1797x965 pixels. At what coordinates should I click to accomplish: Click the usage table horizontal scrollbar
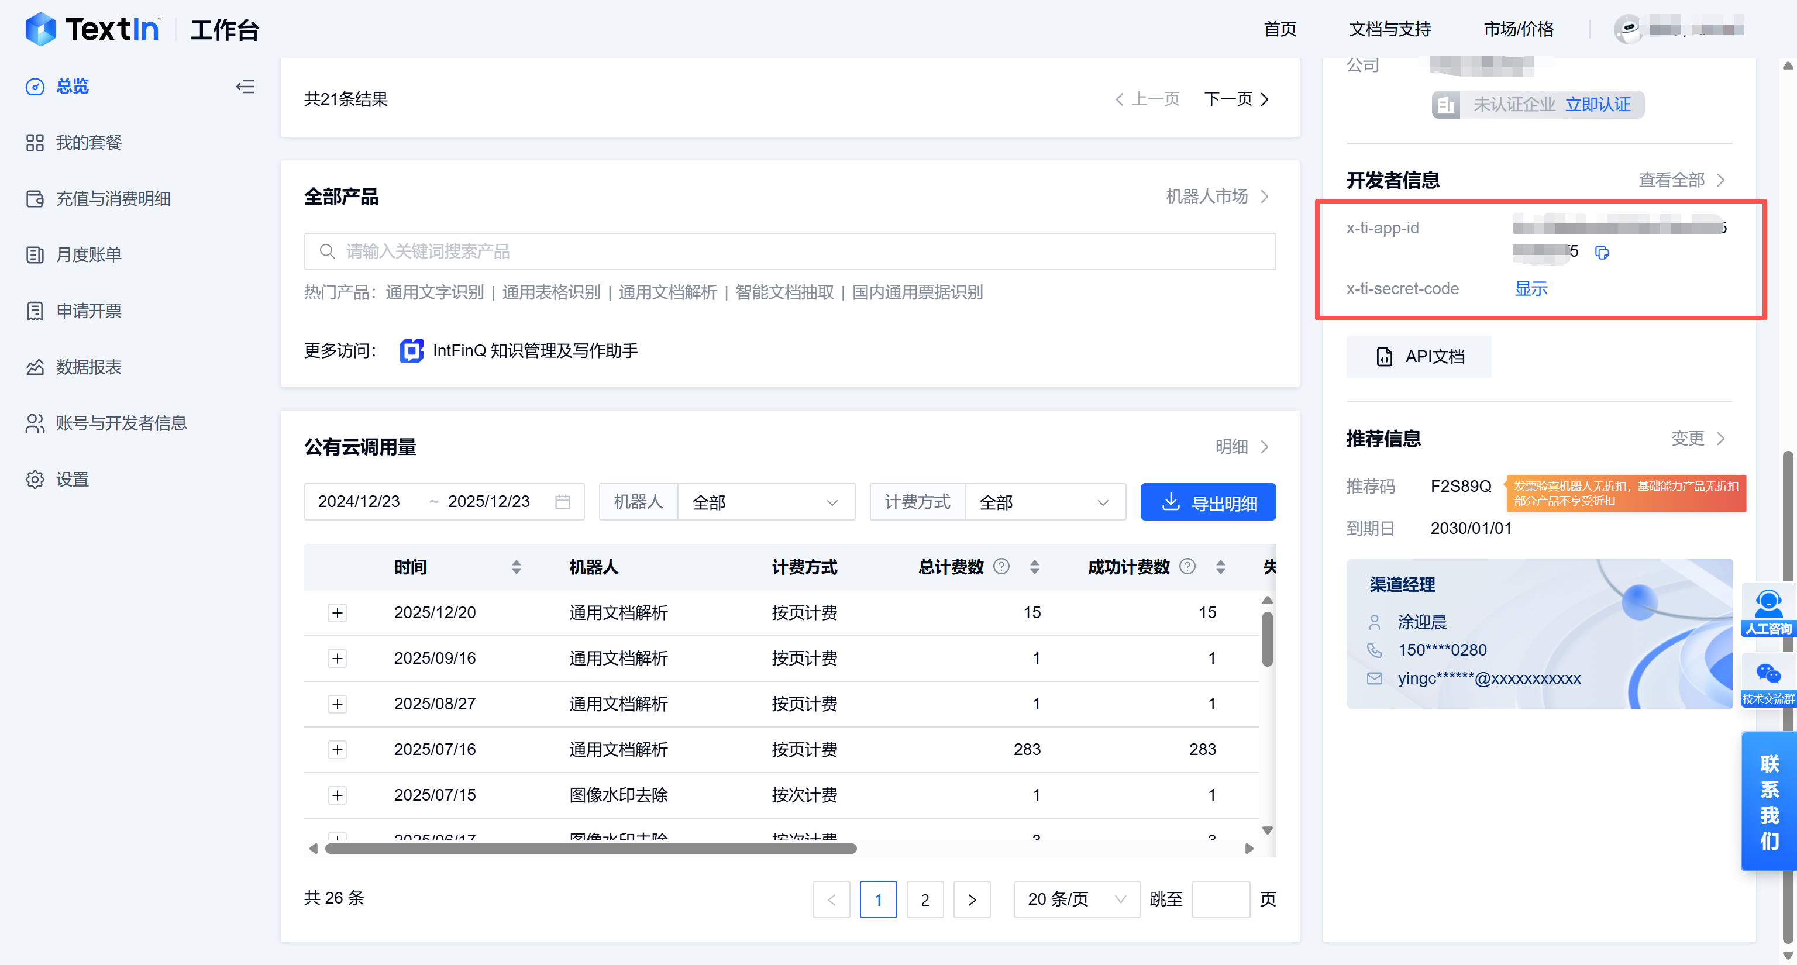(x=590, y=849)
